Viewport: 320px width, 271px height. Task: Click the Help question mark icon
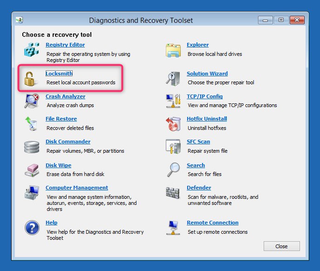[32, 228]
